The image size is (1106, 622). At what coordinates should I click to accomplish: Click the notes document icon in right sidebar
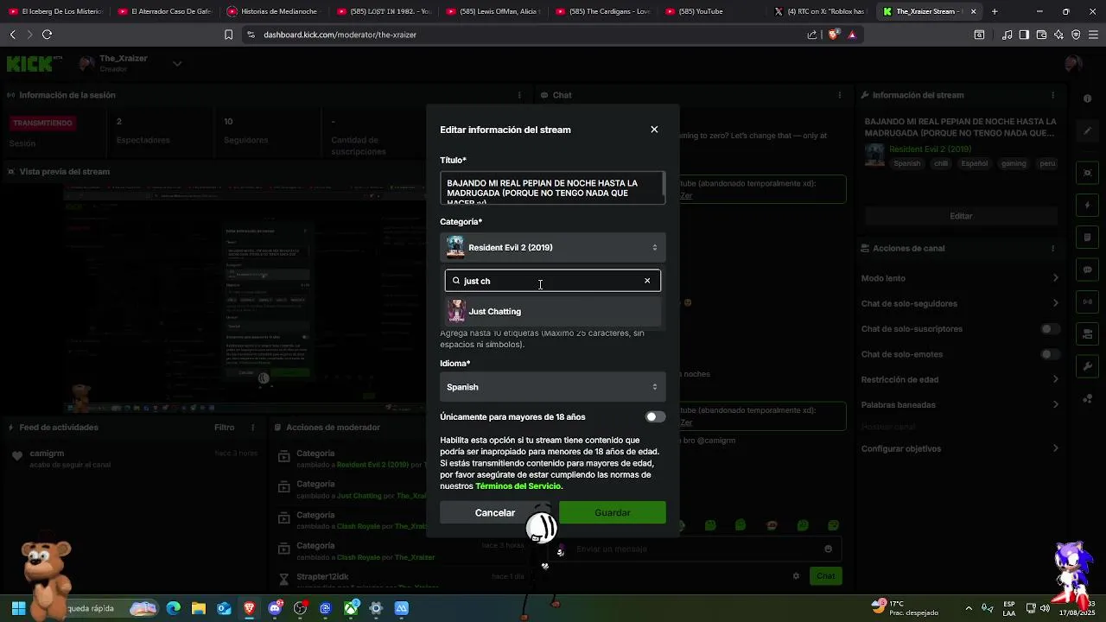(x=1088, y=238)
